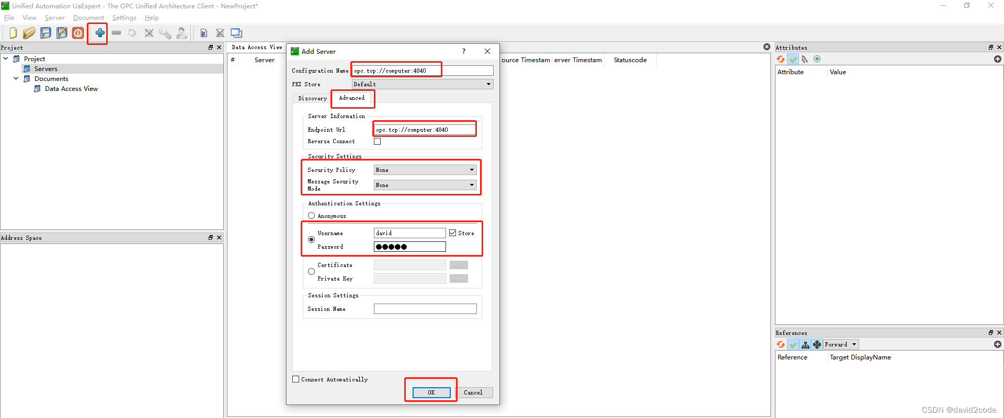Viewport: 1004px width, 418px height.
Task: Click the Connect Server plug icon
Action: [133, 33]
